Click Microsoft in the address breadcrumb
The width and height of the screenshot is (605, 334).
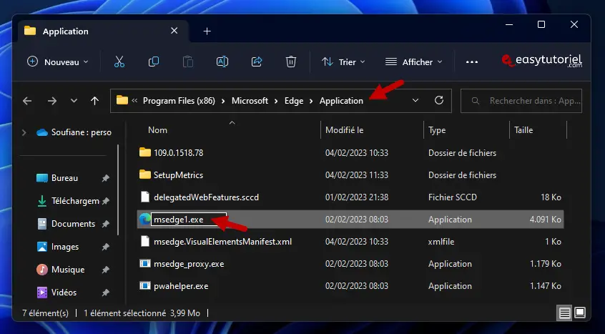[250, 101]
